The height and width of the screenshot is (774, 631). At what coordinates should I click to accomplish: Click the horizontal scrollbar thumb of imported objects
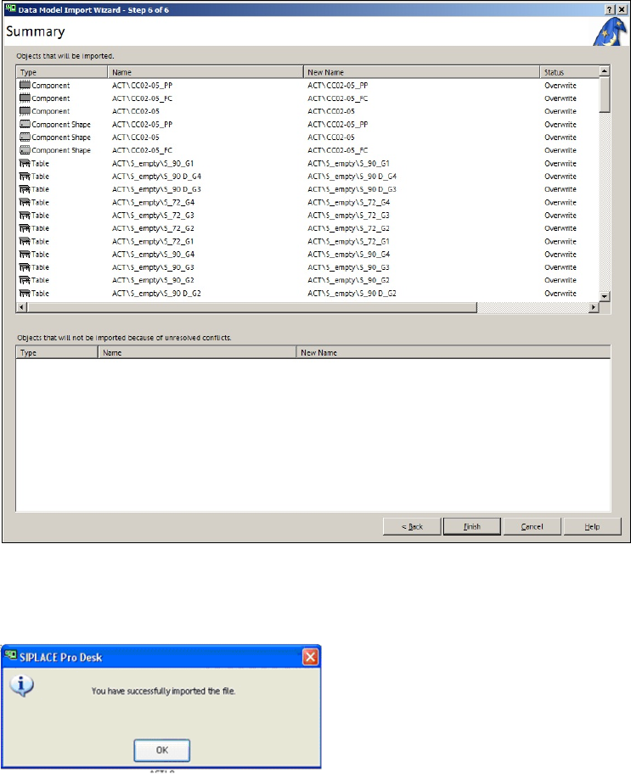pyautogui.click(x=252, y=307)
